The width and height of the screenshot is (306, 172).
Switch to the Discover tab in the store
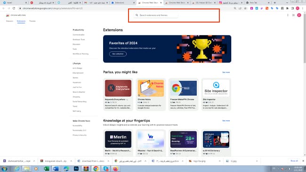pyautogui.click(x=9, y=21)
